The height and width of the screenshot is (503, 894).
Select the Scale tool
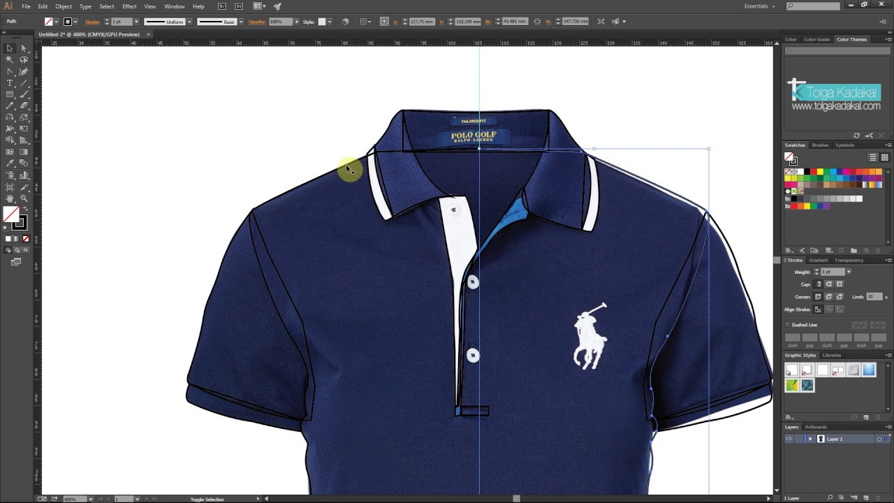click(x=24, y=117)
